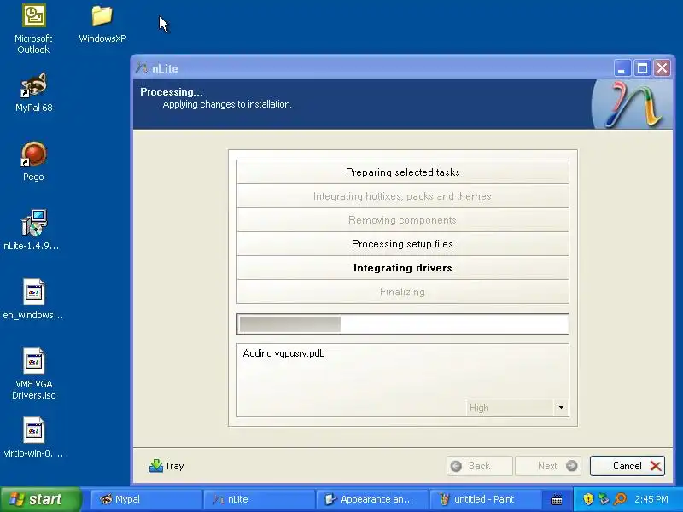
Task: Click the Next button in nLite
Action: tap(548, 466)
